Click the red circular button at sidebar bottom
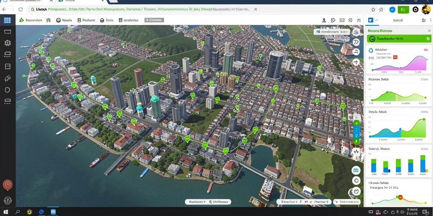 8,184
